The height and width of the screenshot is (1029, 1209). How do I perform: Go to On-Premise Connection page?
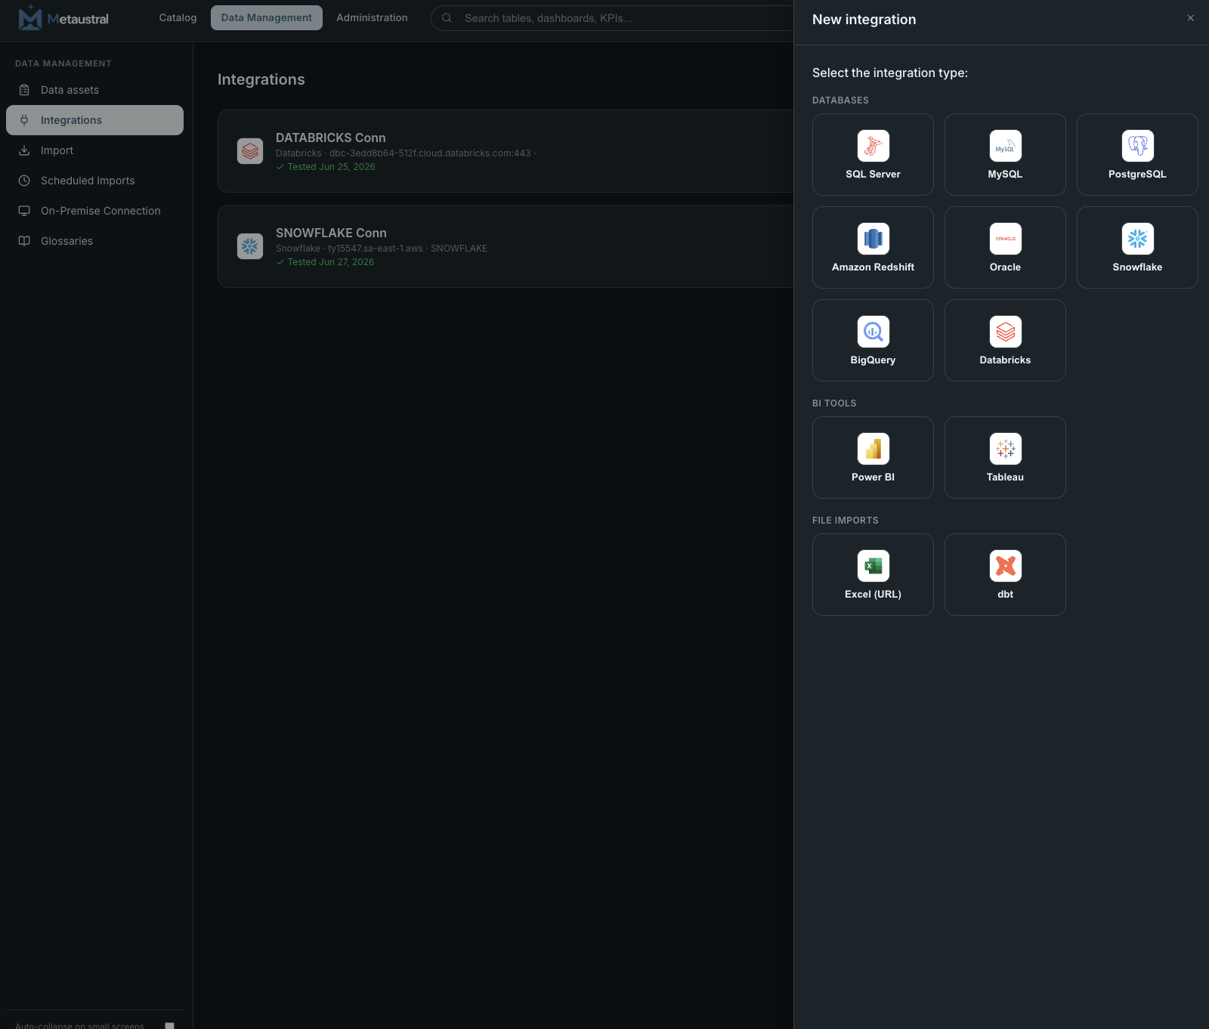click(x=94, y=211)
